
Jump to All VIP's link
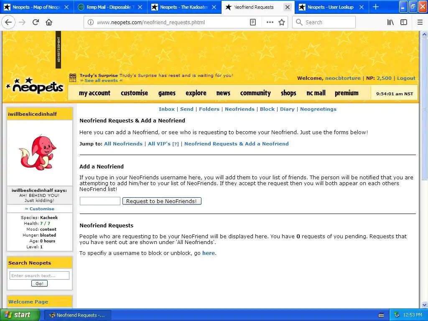[x=159, y=144]
